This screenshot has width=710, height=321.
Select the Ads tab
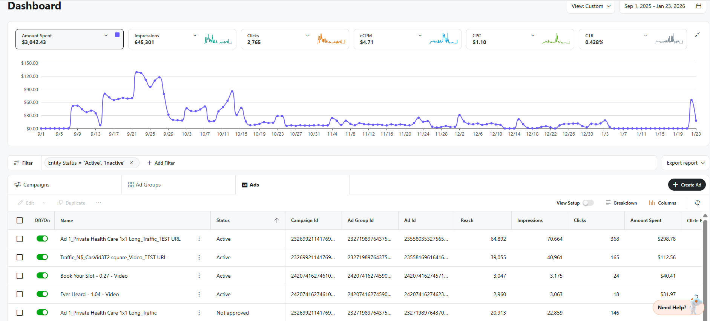click(x=292, y=185)
